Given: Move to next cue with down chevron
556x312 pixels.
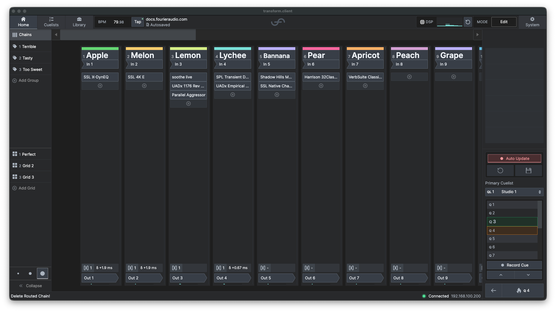Looking at the screenshot, I should 528,275.
